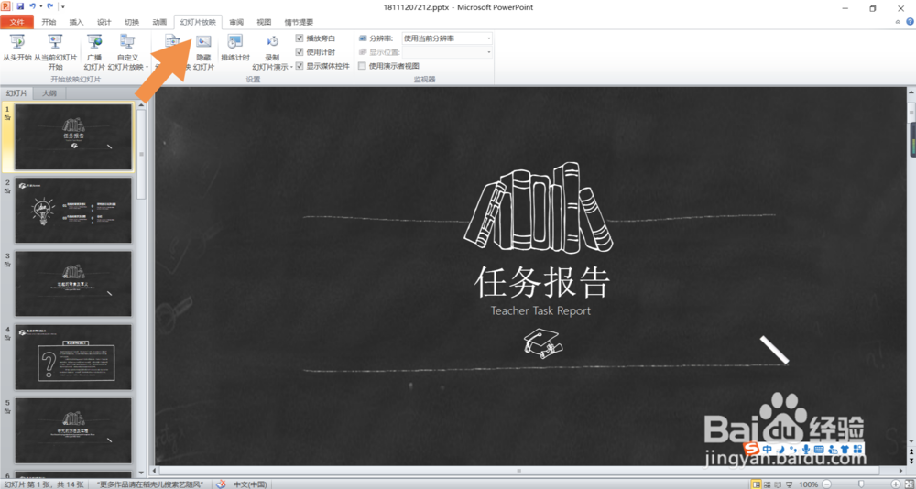Open PowerPoint help question mark
Viewport: 916px width, 489px height.
pos(909,22)
